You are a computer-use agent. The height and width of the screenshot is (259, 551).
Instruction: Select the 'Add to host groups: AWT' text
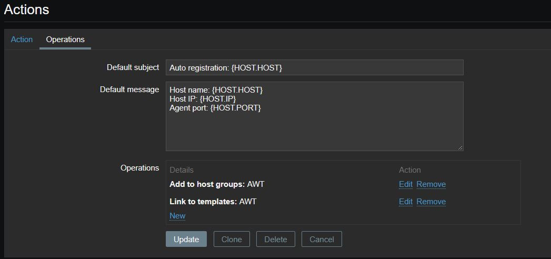(x=217, y=184)
